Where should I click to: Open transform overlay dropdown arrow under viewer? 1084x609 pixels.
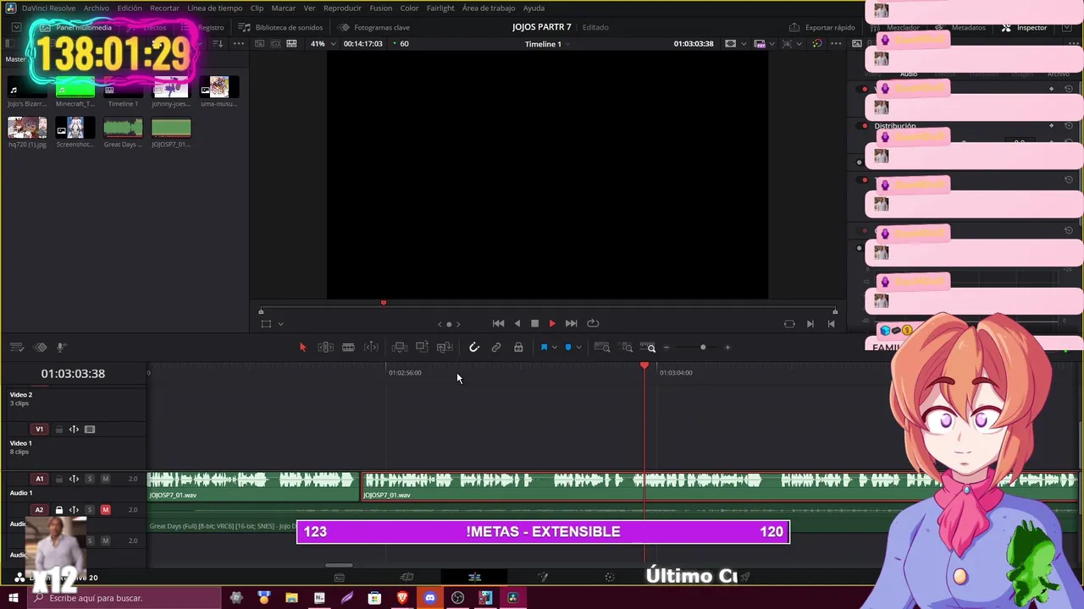(280, 323)
